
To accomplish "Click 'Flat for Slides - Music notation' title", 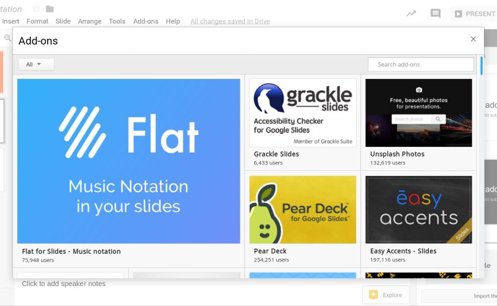I will [71, 251].
